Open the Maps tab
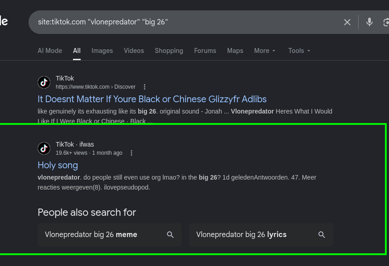Image resolution: width=389 pixels, height=266 pixels. tap(235, 51)
